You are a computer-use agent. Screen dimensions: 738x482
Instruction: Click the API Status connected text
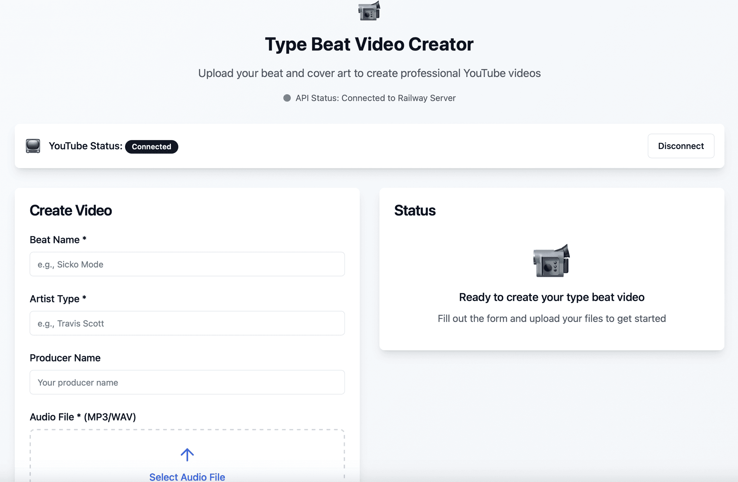(375, 98)
